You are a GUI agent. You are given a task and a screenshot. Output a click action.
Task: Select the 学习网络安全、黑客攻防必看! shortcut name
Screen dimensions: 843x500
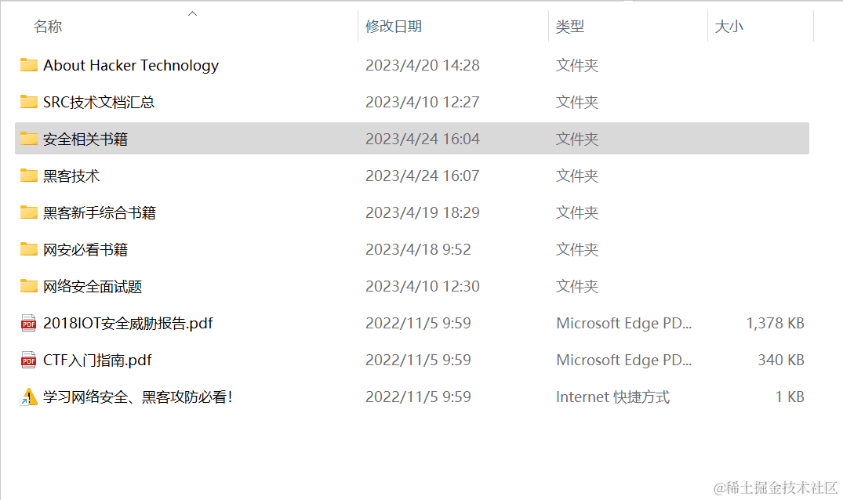pyautogui.click(x=138, y=397)
